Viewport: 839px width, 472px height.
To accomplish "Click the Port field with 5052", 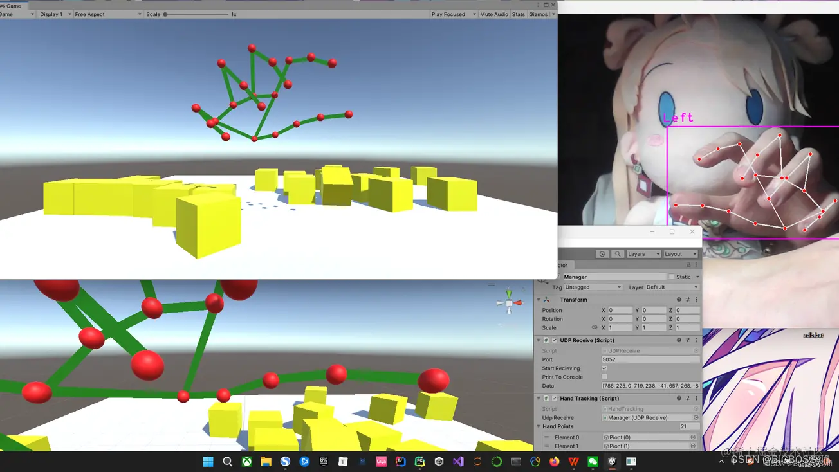I will click(x=650, y=359).
